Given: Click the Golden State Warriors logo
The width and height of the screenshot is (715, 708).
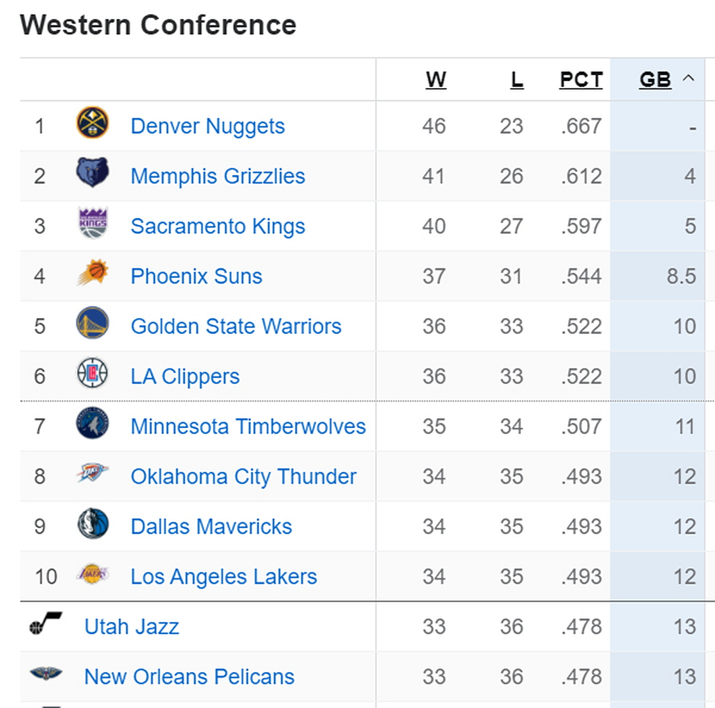Looking at the screenshot, I should (92, 323).
